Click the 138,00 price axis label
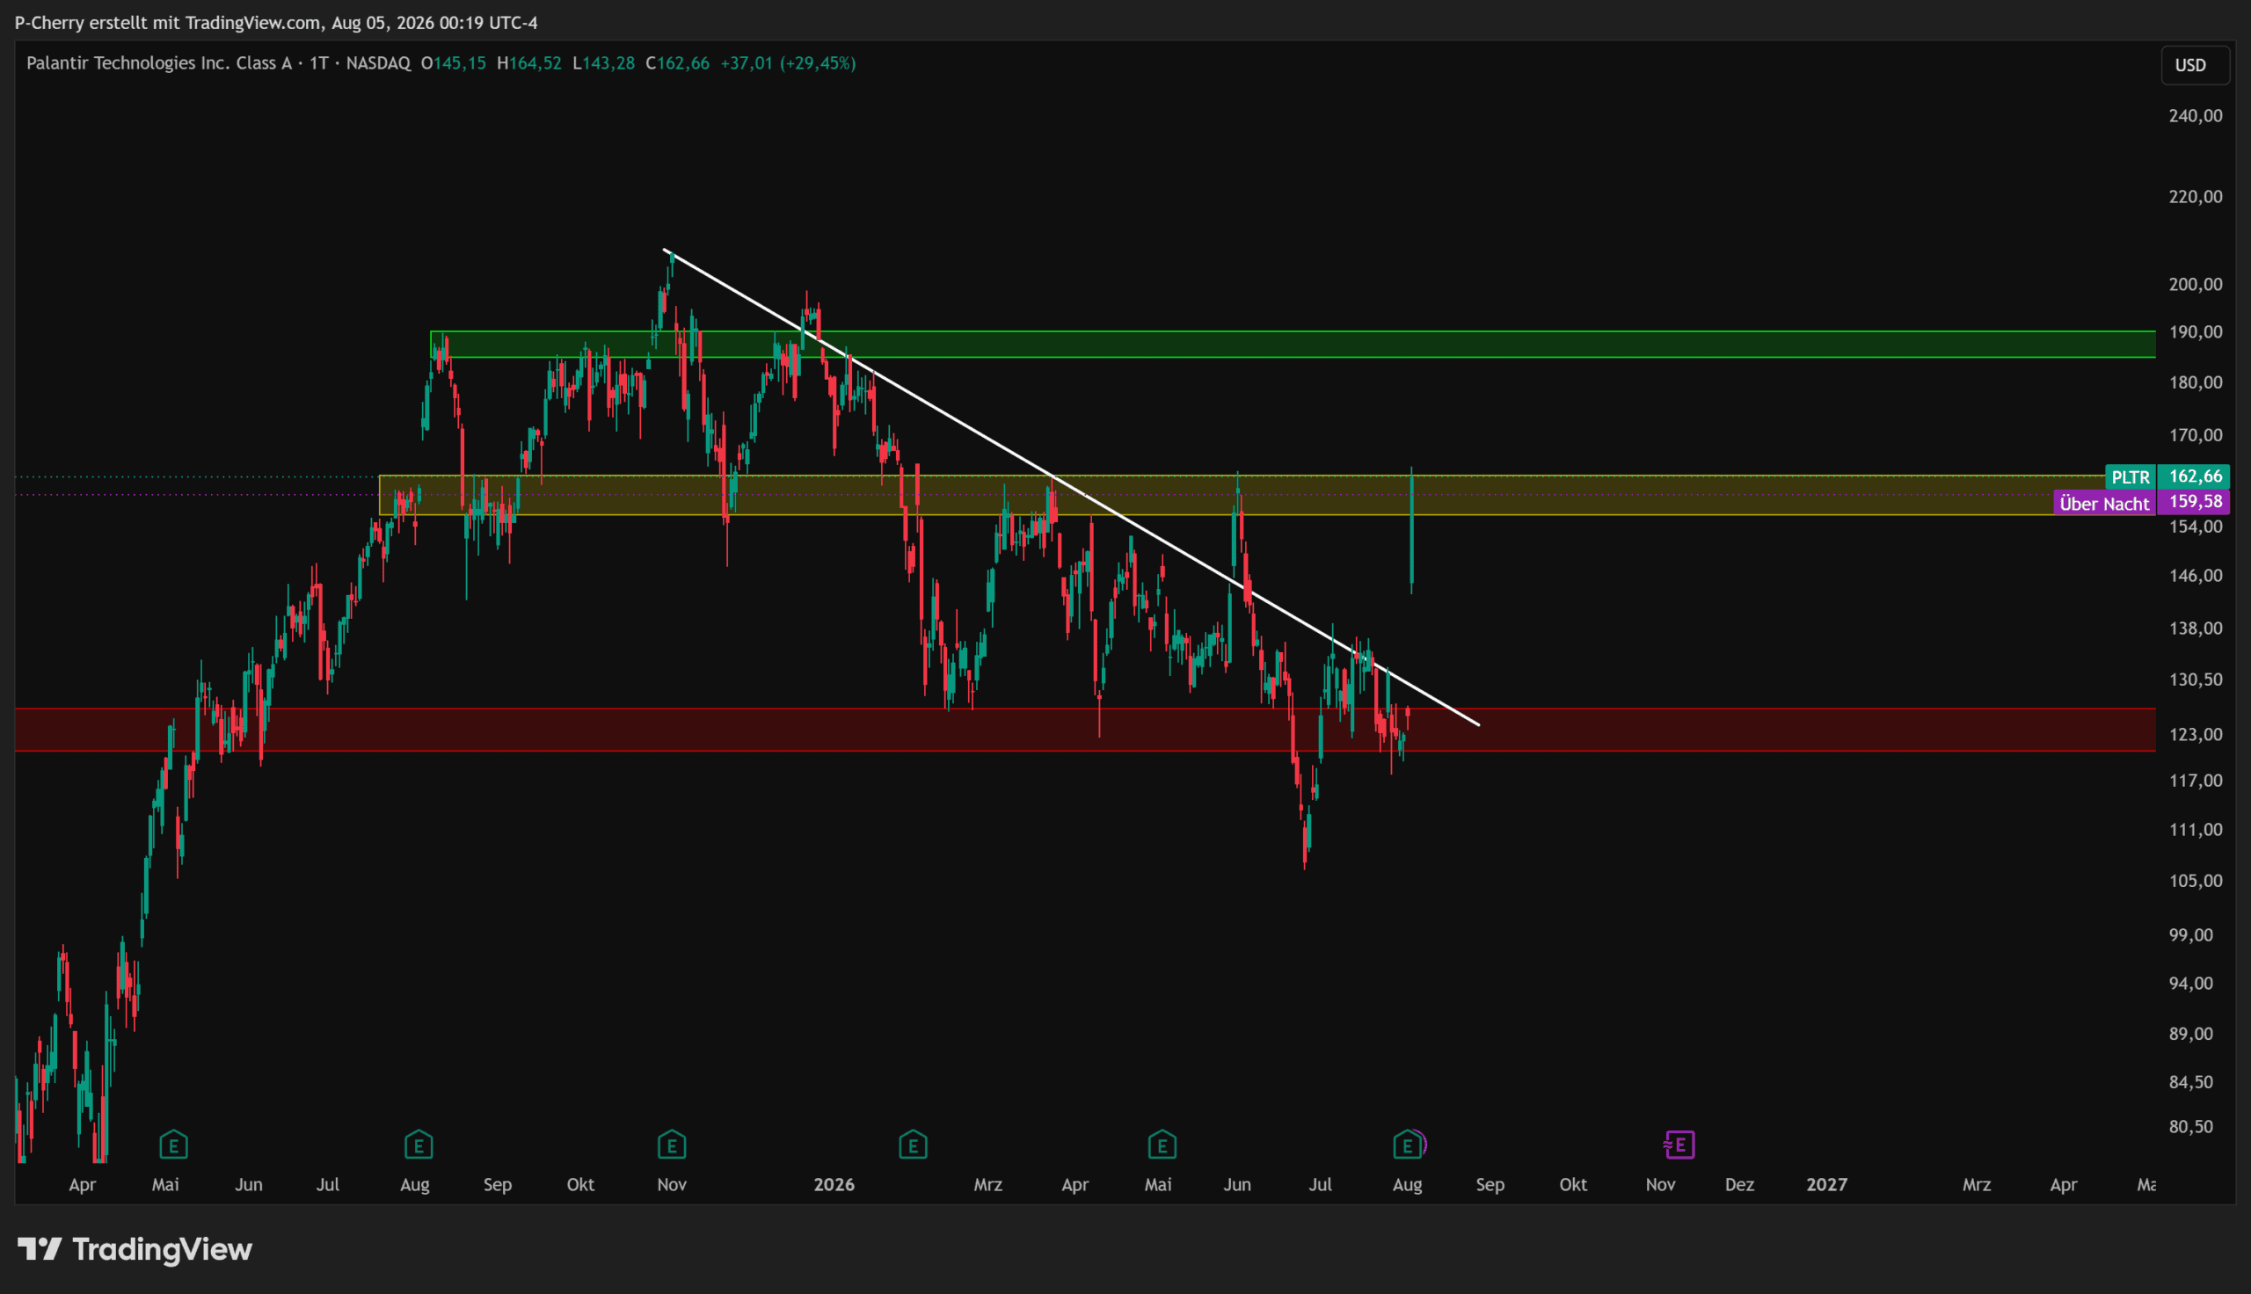 pyautogui.click(x=2196, y=629)
